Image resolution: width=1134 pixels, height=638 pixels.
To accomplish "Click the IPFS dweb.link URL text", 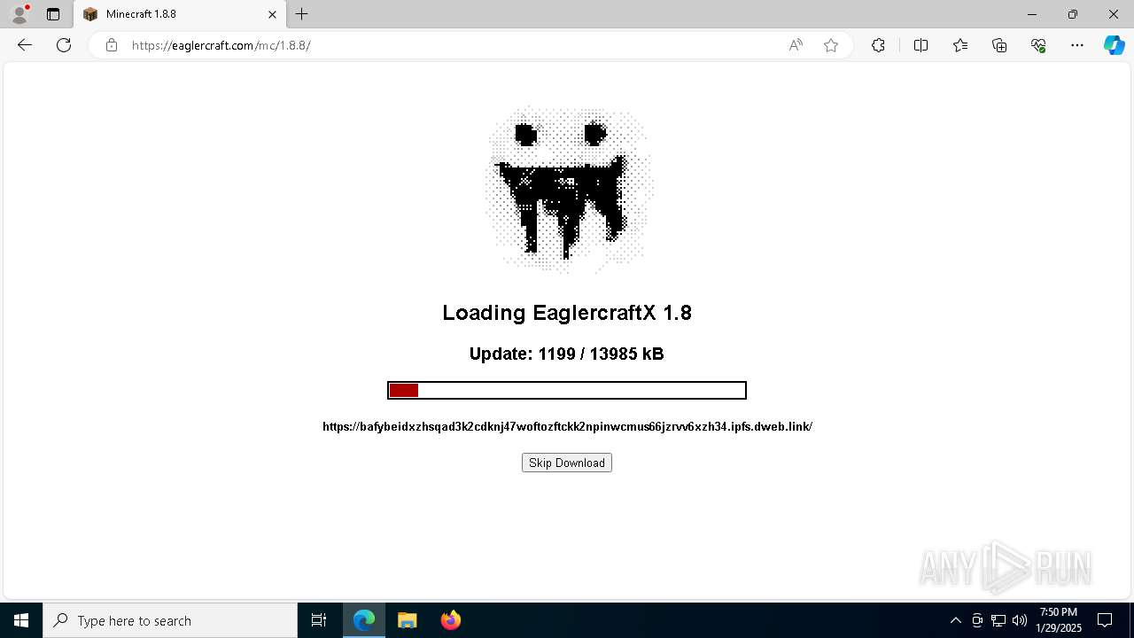I will 567,426.
